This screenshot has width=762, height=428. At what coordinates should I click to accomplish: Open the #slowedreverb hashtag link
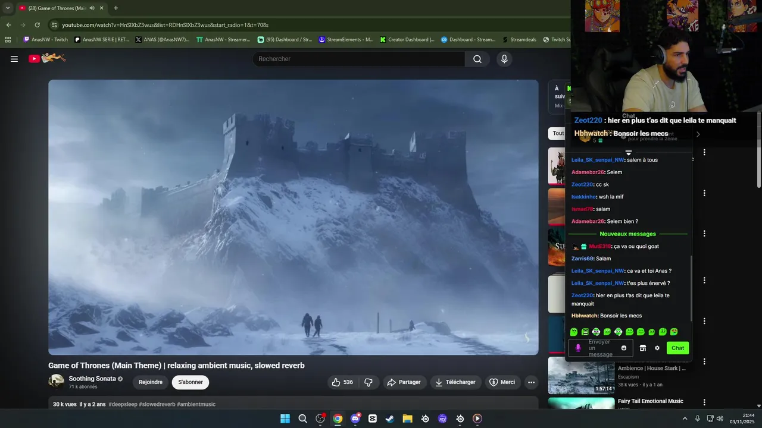coord(157,404)
